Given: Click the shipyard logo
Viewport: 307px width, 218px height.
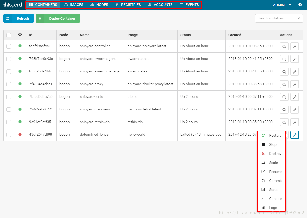Looking at the screenshot, I should tap(12, 5).
